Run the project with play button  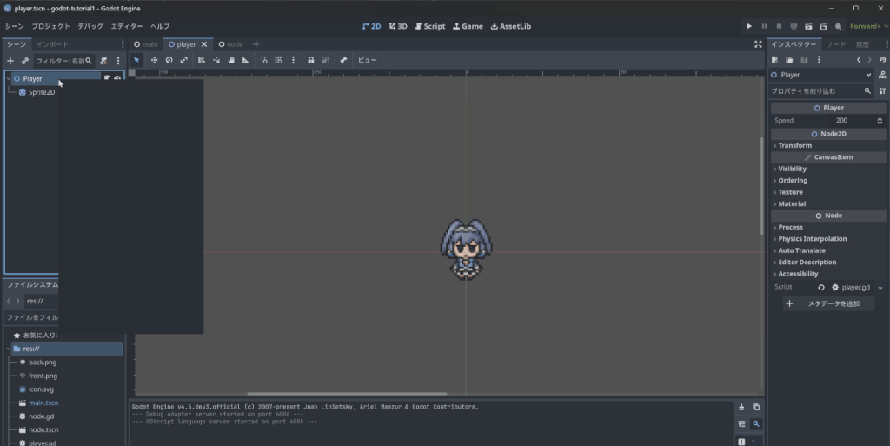pyautogui.click(x=749, y=26)
